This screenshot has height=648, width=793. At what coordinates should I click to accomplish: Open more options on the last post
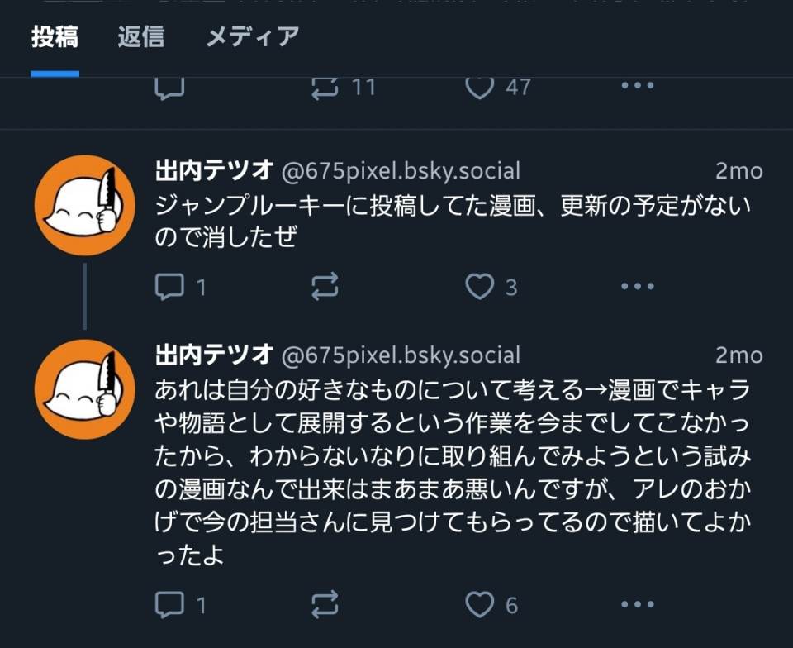637,605
